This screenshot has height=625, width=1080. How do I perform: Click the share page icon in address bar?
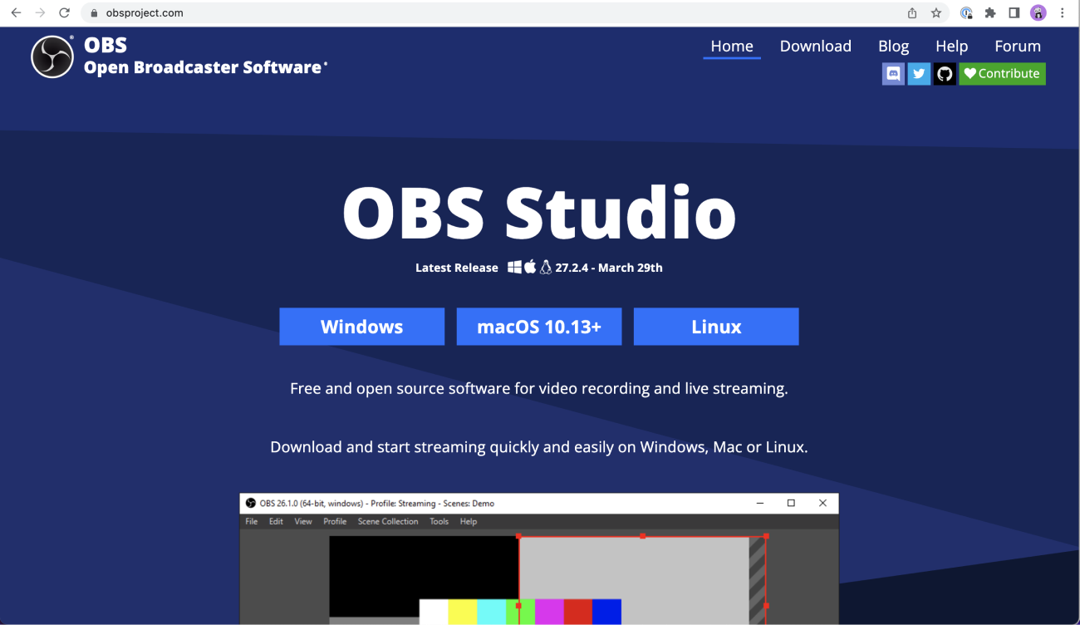912,12
